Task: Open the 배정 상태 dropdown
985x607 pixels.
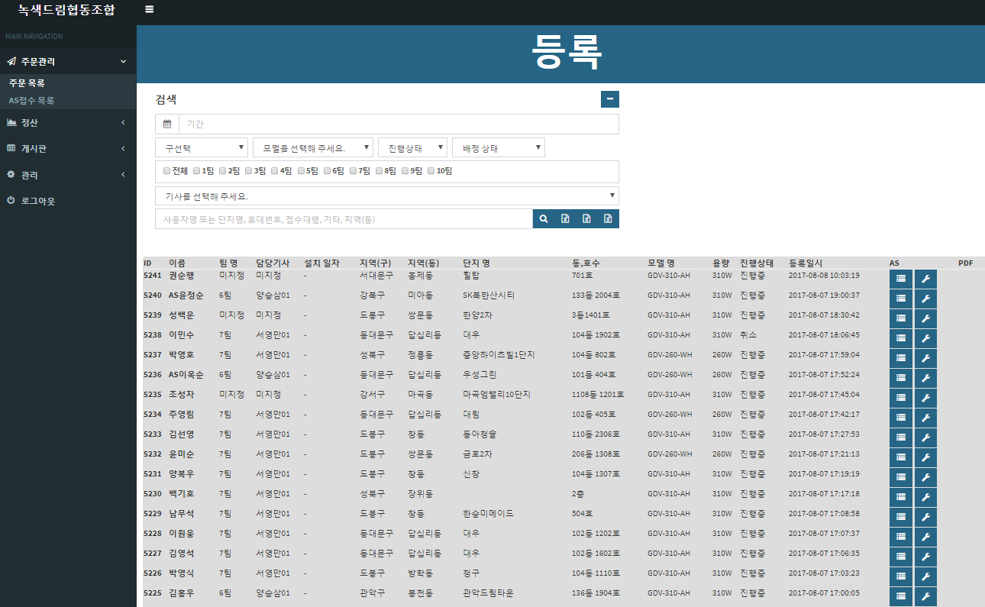Action: pos(499,147)
